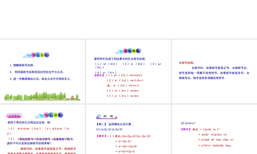Screen dimensions: 257x154
Task: Click the 学习目标 banner icon
Action: 38,55
